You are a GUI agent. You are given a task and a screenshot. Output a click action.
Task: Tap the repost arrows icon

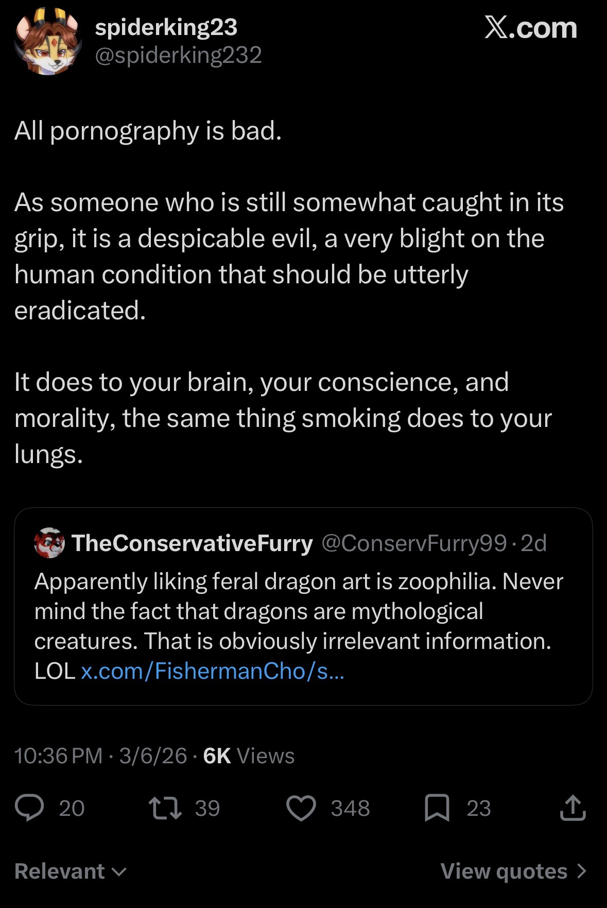click(x=165, y=808)
